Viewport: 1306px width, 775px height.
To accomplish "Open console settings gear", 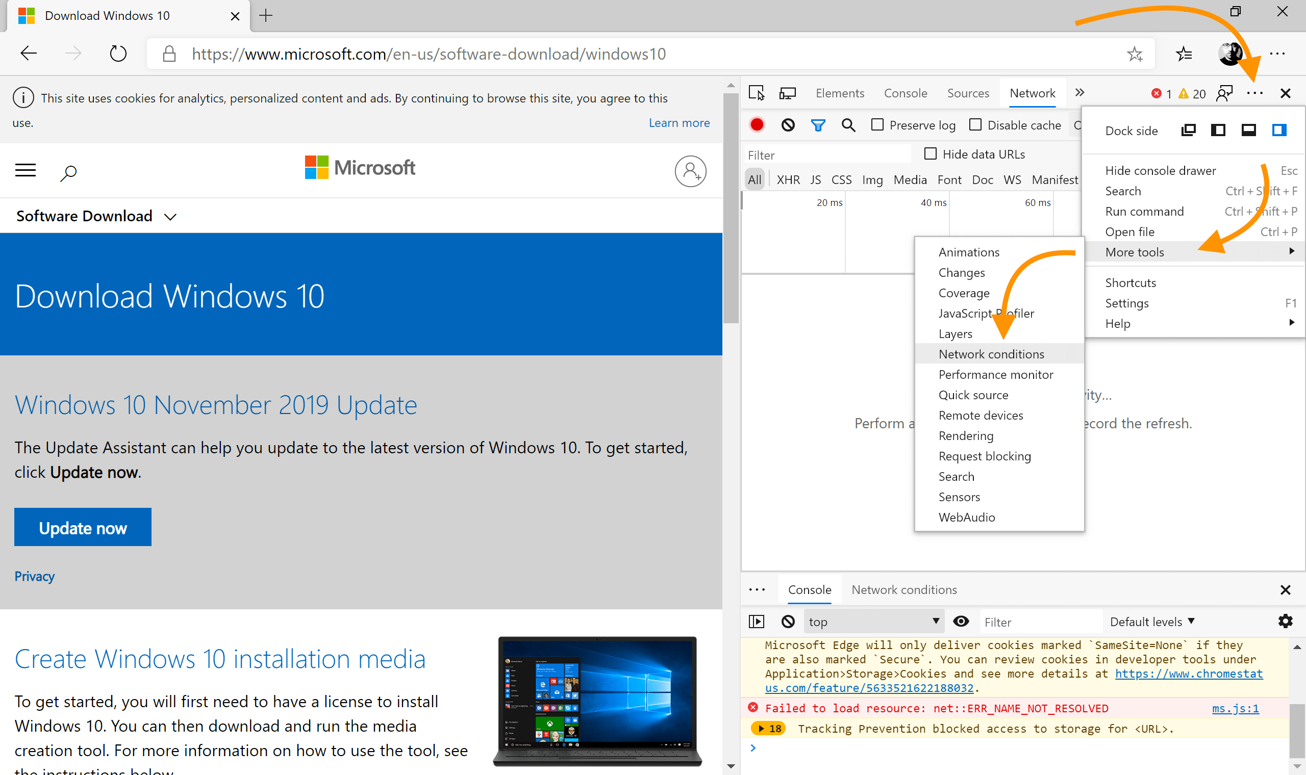I will 1285,621.
